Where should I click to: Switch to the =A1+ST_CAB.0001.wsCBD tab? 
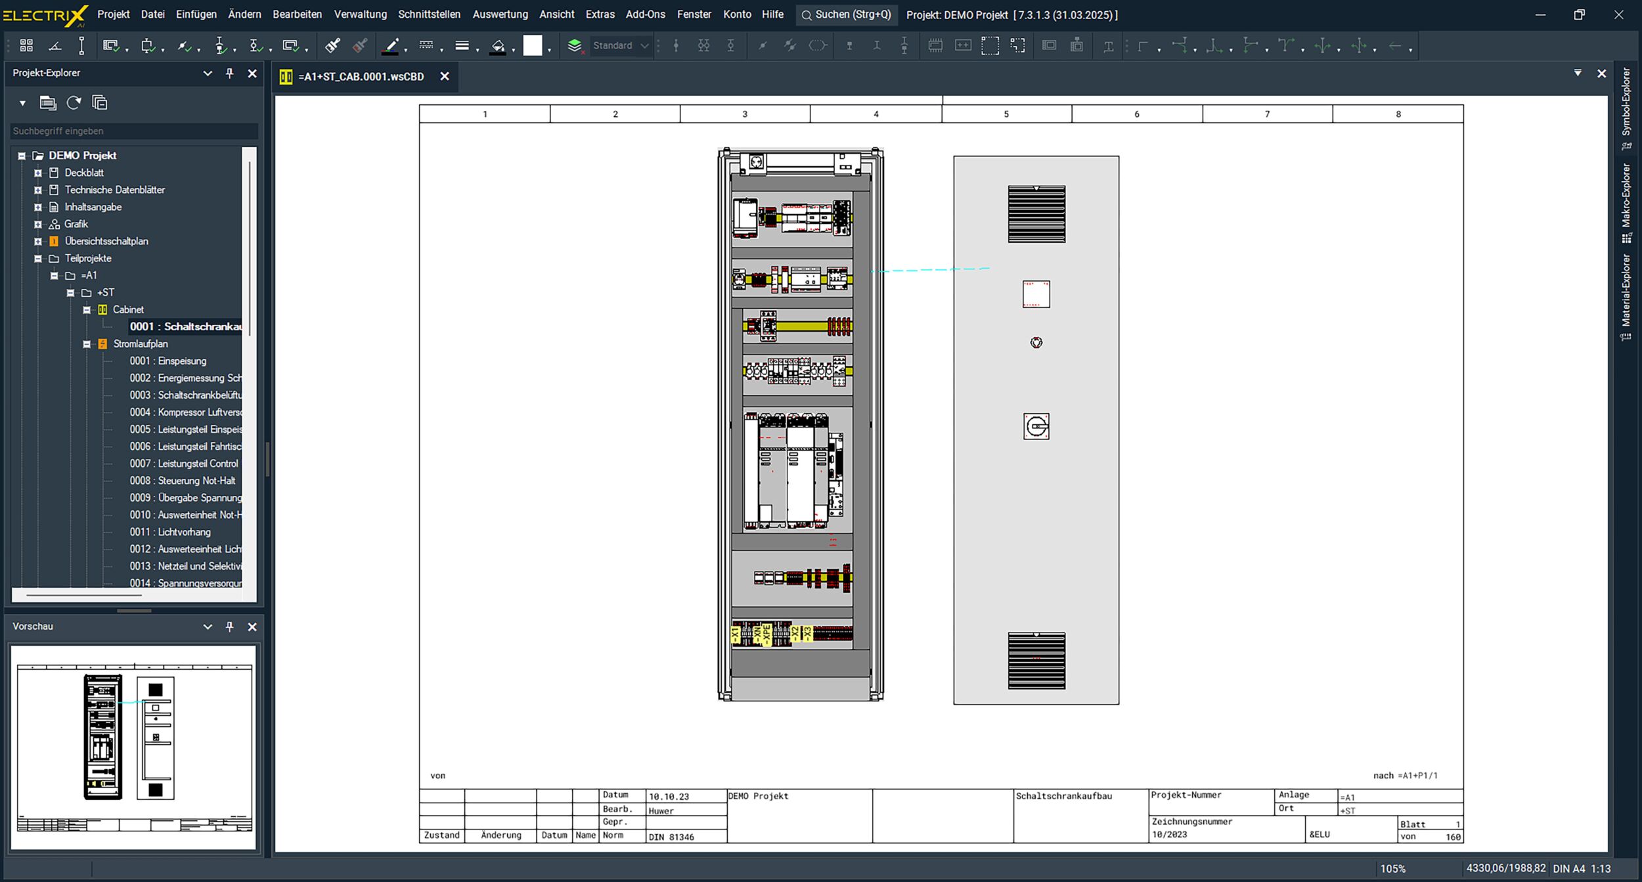[x=361, y=77]
